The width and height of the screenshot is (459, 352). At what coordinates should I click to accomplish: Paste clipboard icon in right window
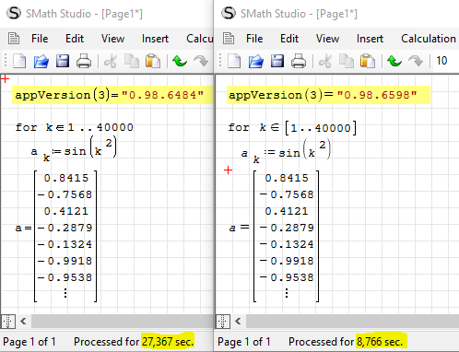tap(368, 61)
